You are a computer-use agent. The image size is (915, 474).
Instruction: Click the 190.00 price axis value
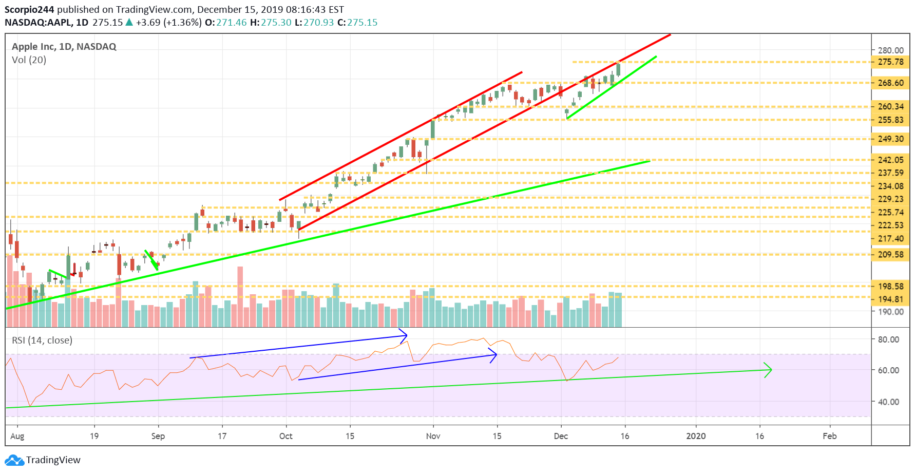click(890, 312)
